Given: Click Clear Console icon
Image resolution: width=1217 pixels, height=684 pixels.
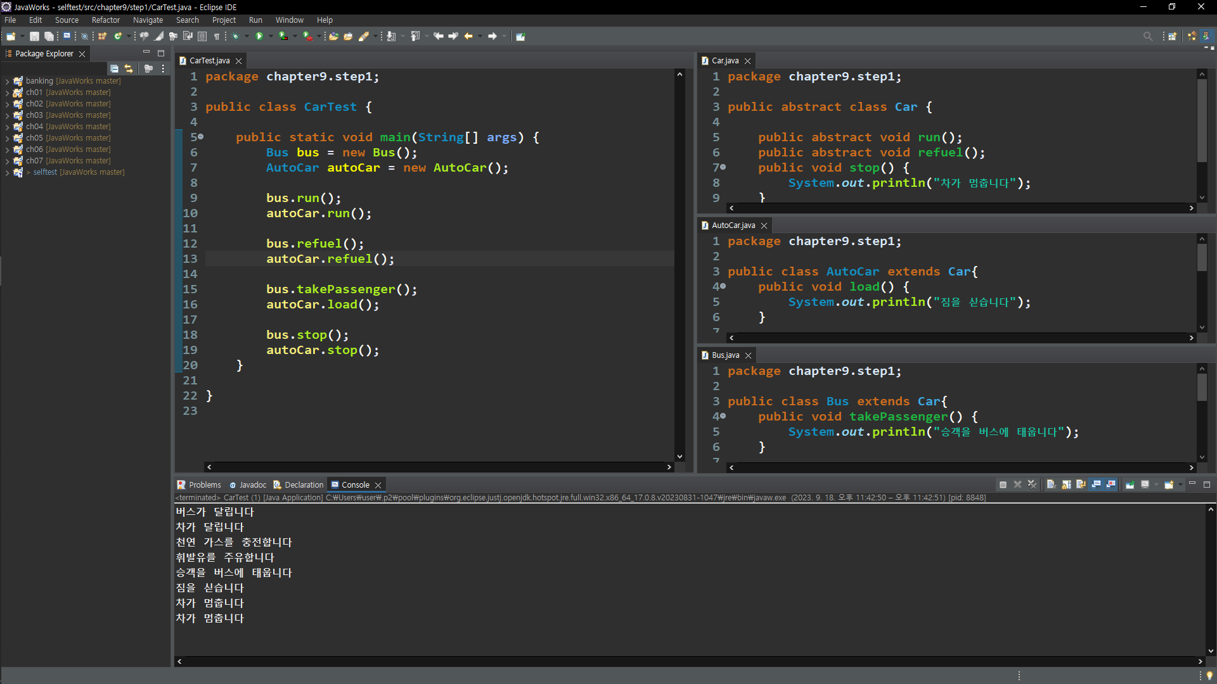Looking at the screenshot, I should click(1051, 484).
